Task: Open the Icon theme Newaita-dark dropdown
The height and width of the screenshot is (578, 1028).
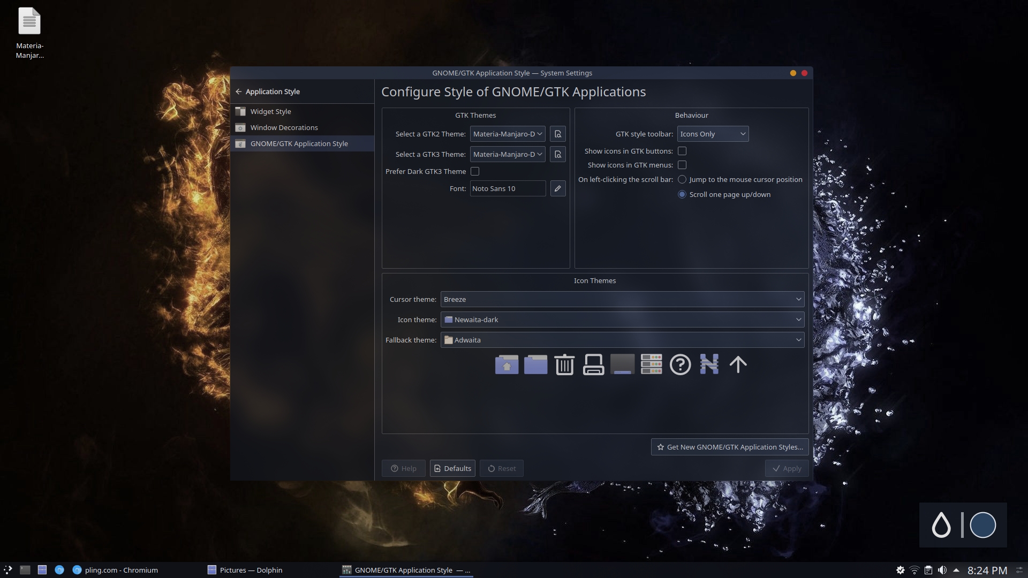Action: pos(622,320)
